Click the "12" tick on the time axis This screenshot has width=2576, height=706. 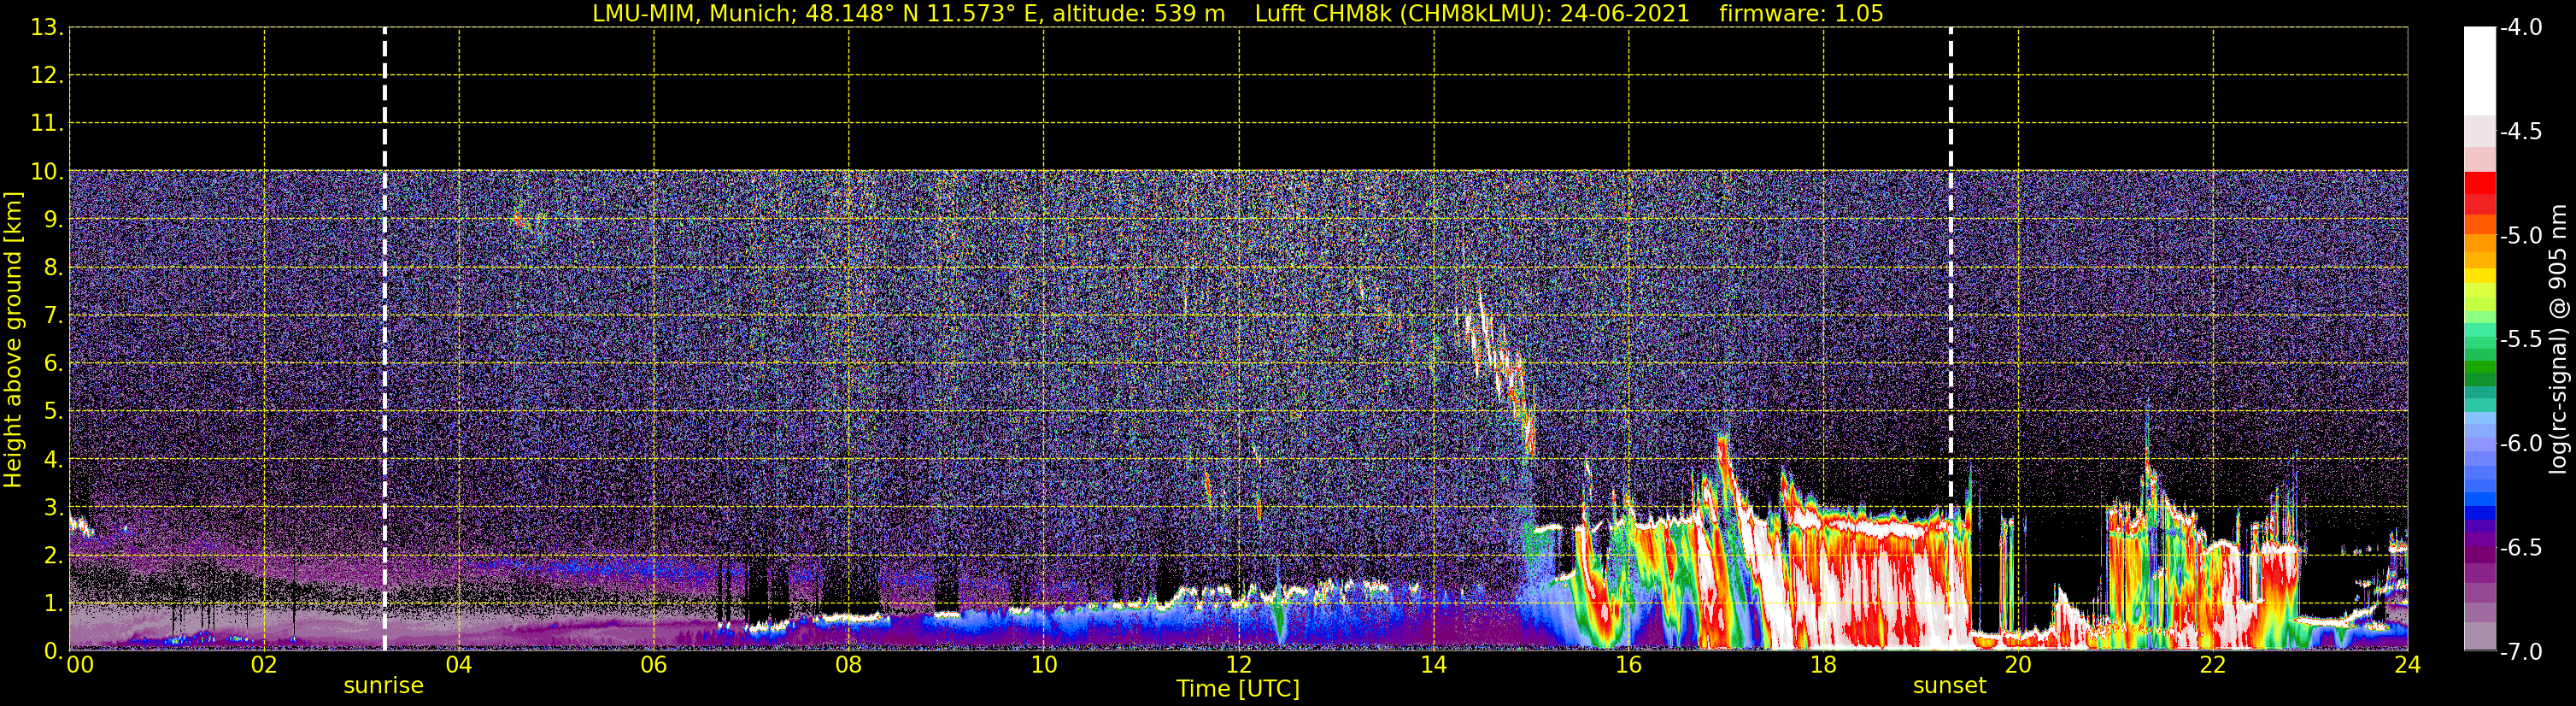[x=1239, y=665]
